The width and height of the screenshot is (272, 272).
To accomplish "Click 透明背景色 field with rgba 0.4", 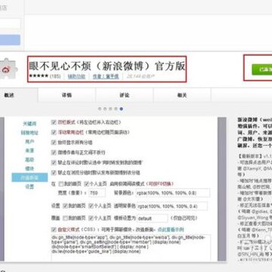I will [x=172, y=206].
